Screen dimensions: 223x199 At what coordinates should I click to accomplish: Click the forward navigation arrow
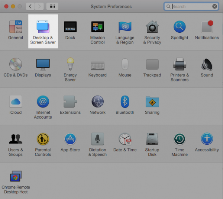coord(39,6)
